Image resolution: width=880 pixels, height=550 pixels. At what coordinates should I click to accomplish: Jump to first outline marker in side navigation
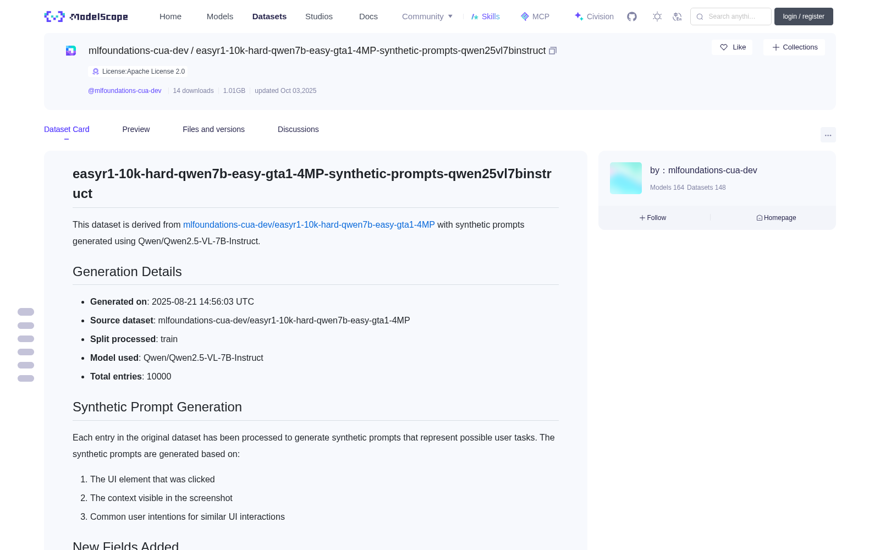click(26, 312)
